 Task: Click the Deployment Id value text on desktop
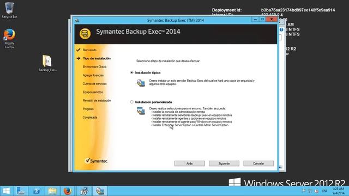(298, 10)
